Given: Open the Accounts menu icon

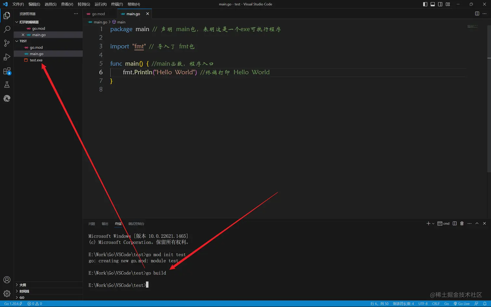Looking at the screenshot, I should pyautogui.click(x=7, y=280).
